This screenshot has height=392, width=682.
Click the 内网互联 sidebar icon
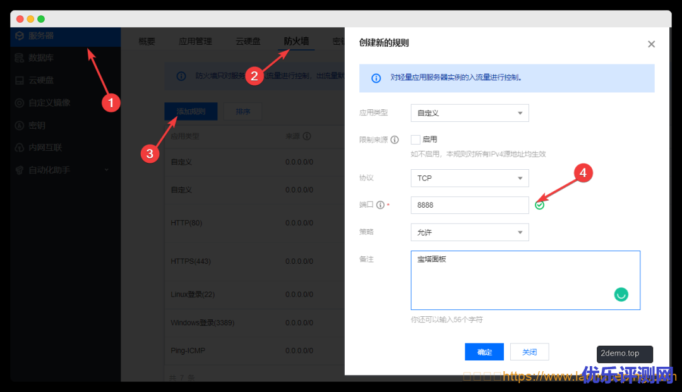click(19, 148)
